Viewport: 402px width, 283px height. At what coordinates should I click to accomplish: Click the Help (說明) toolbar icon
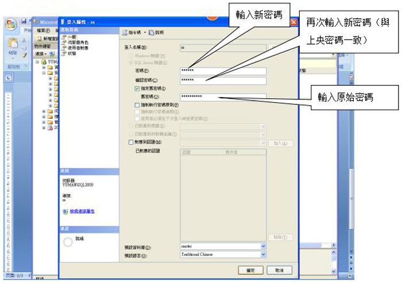(151, 32)
